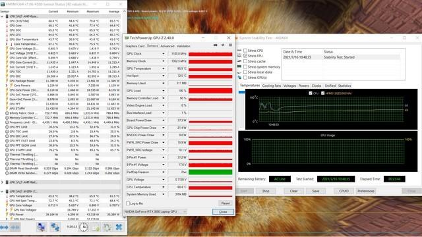422x237 pixels.
Task: Click the Reset button in GPU-Z
Action: (226, 203)
